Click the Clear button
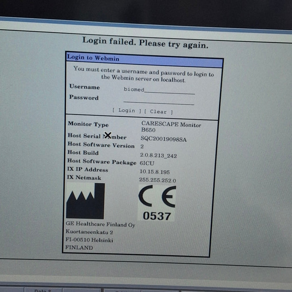The width and height of the screenshot is (292, 292). click(x=159, y=111)
